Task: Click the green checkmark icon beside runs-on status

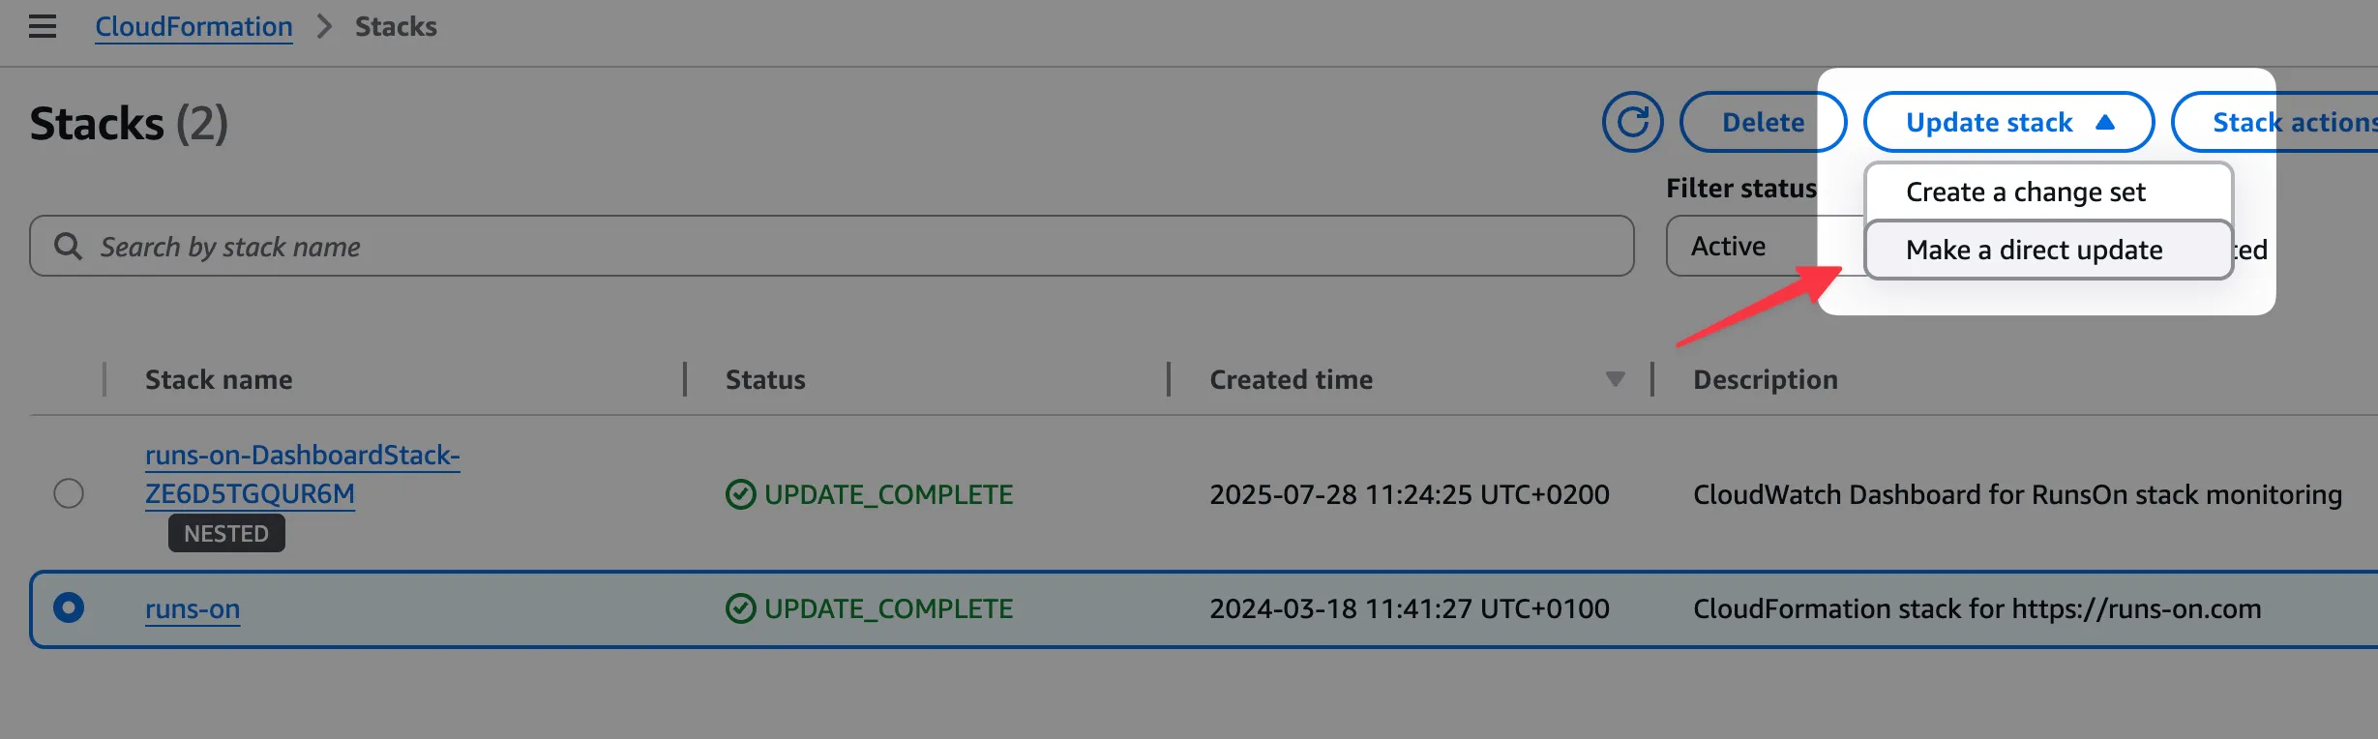Action: [x=740, y=608]
